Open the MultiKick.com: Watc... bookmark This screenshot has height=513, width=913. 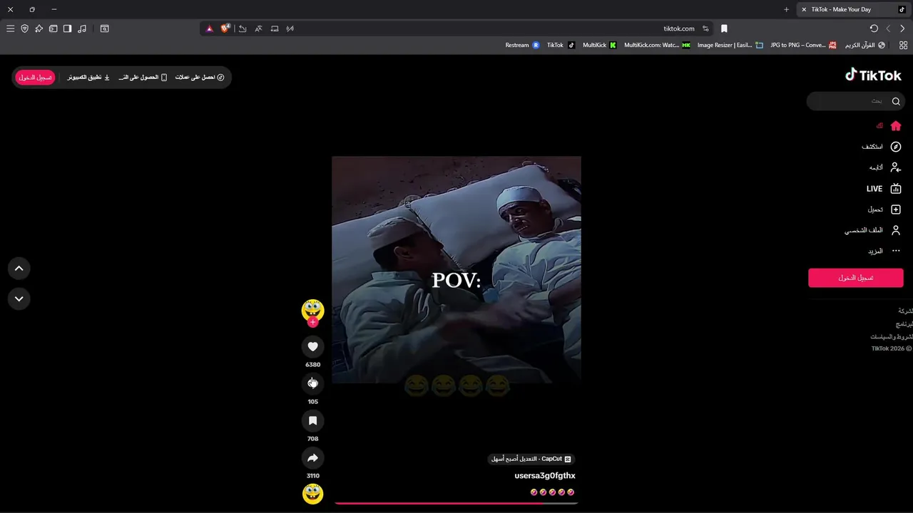point(657,45)
